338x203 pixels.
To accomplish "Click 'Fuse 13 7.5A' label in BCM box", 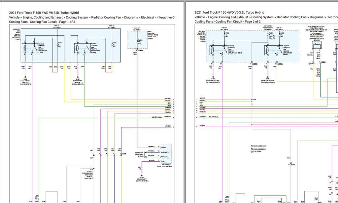I will pyautogui.click(x=140, y=41).
